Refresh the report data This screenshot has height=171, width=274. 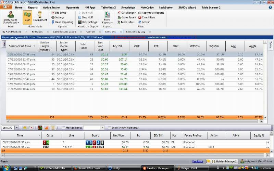(x=144, y=22)
